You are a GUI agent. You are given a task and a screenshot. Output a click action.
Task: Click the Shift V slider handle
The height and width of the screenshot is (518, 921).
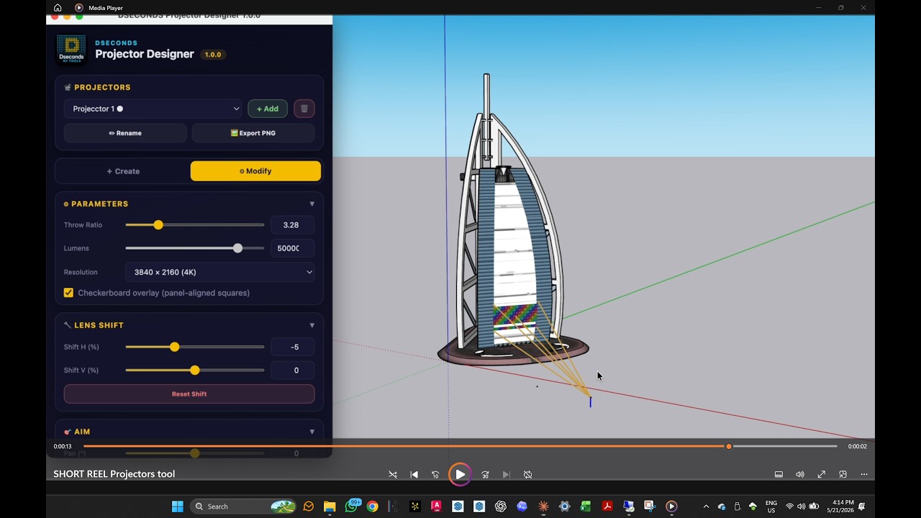[194, 371]
